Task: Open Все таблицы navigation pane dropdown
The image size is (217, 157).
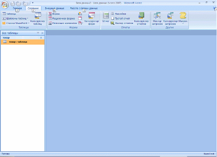Action: [38, 33]
